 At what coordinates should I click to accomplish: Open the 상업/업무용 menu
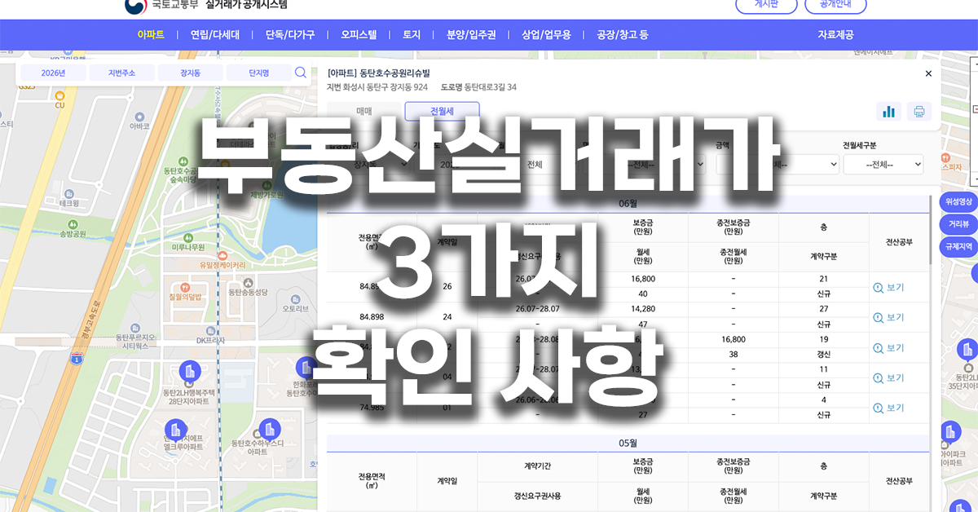(546, 35)
